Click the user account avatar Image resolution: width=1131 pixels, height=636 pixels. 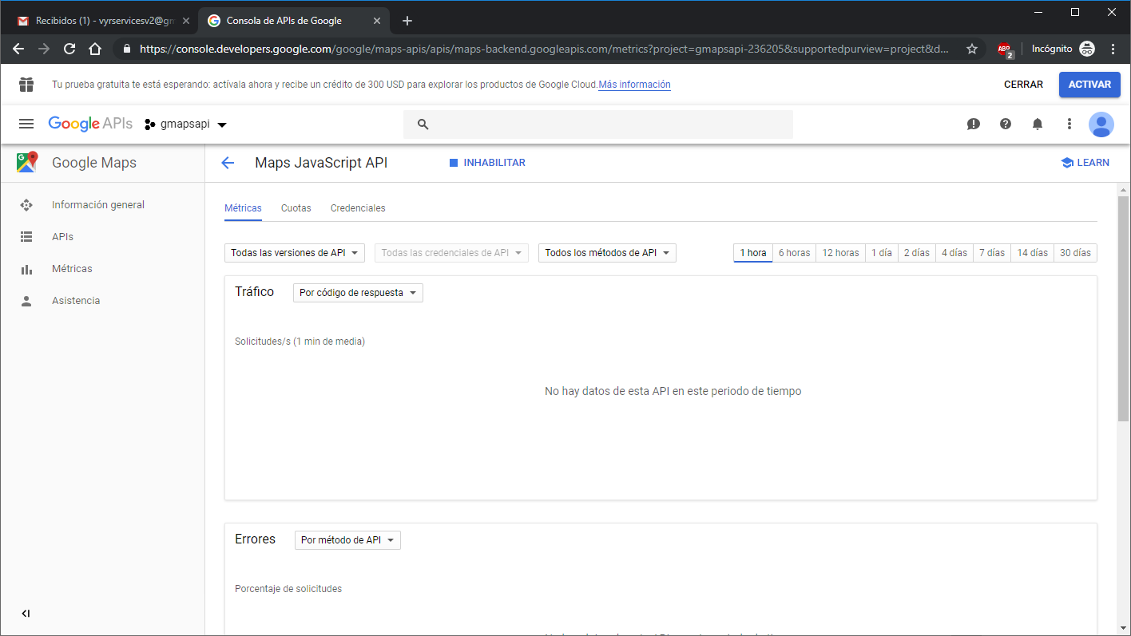1101,124
